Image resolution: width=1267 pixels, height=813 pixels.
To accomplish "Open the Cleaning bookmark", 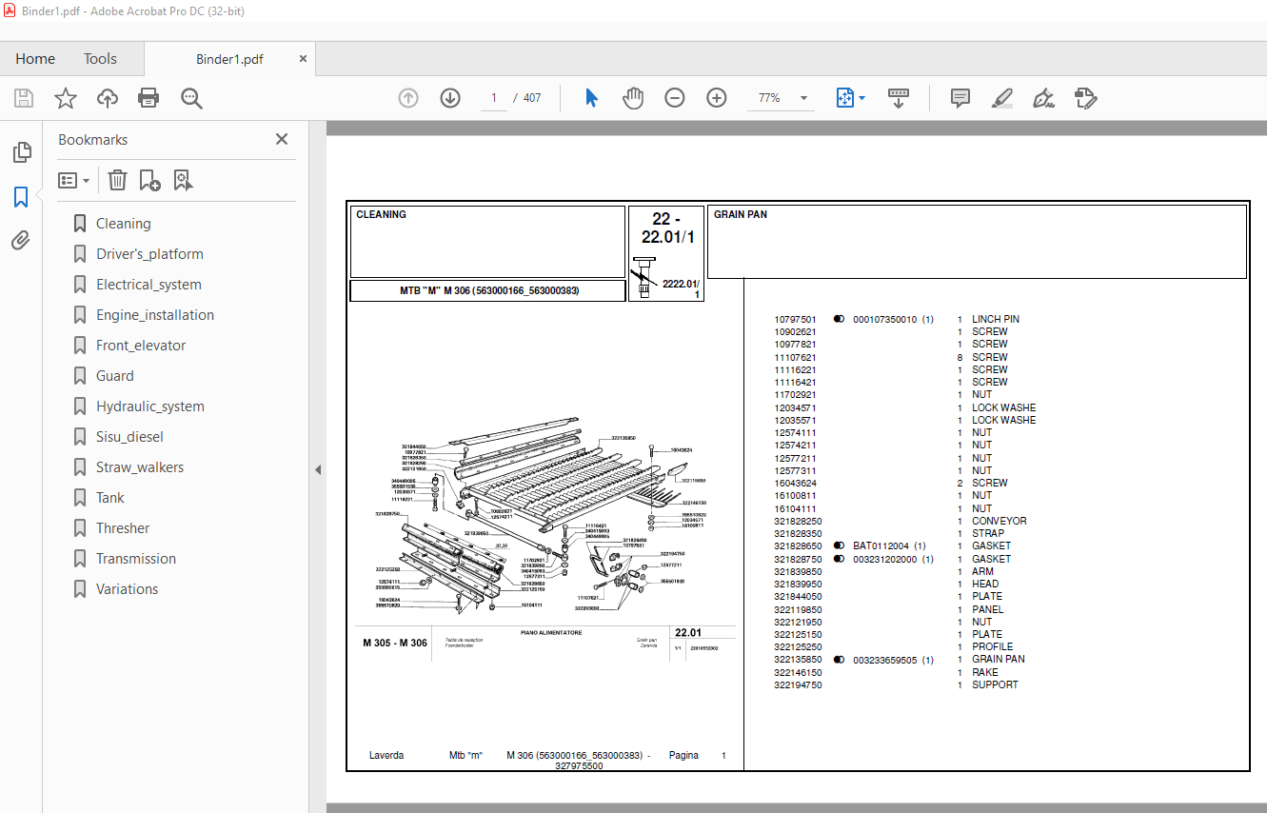I will click(x=124, y=224).
